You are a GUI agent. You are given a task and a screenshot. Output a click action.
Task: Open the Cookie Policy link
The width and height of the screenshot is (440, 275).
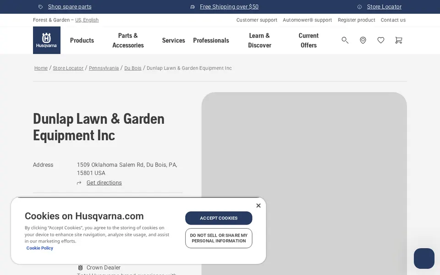coord(39,248)
